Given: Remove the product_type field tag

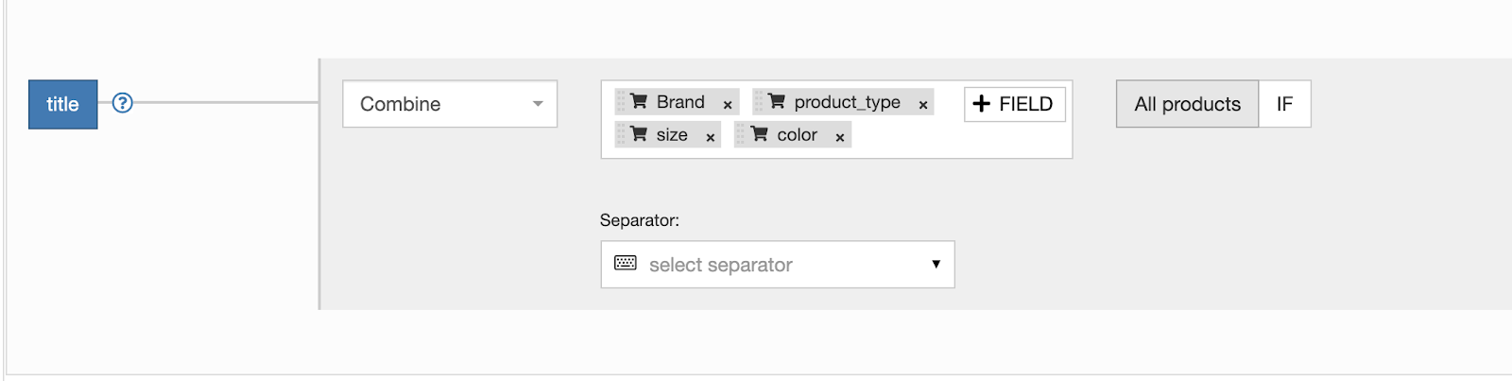Looking at the screenshot, I should pos(923,105).
